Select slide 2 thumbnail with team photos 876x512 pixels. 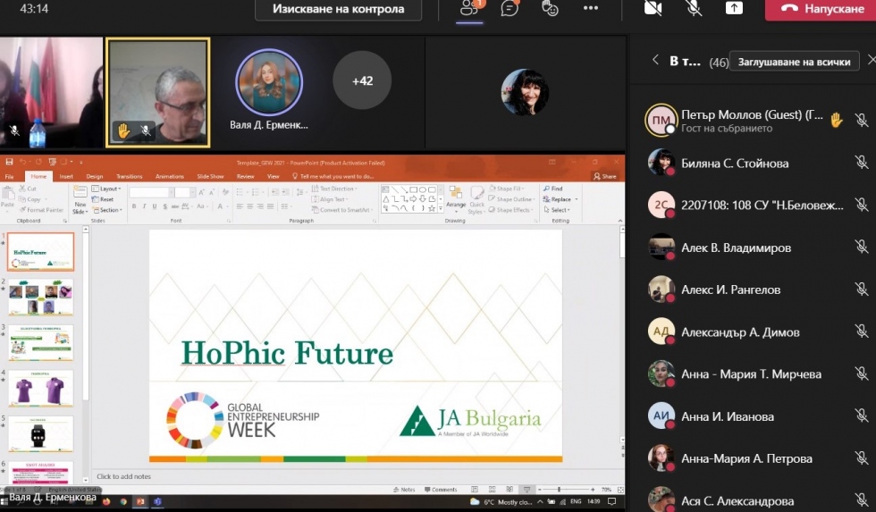pos(40,297)
